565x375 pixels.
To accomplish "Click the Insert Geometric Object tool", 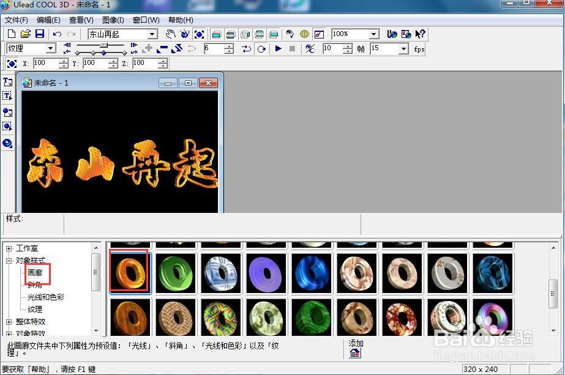I will (x=7, y=143).
